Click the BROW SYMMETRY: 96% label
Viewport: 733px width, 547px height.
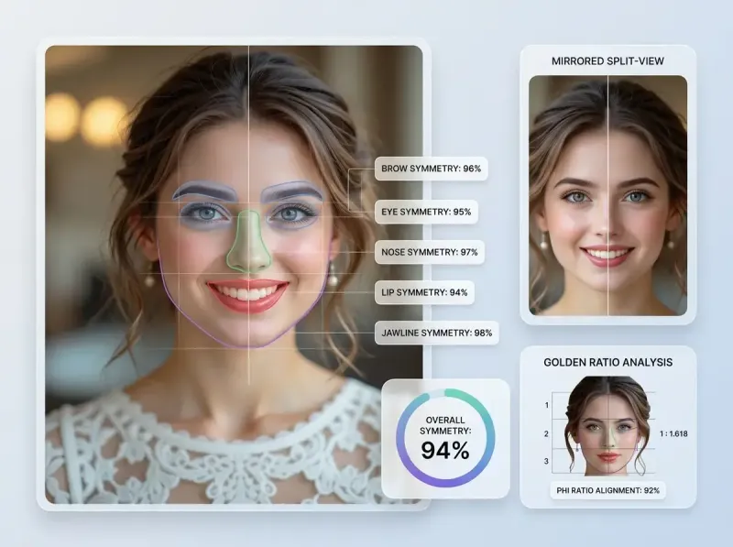(430, 169)
